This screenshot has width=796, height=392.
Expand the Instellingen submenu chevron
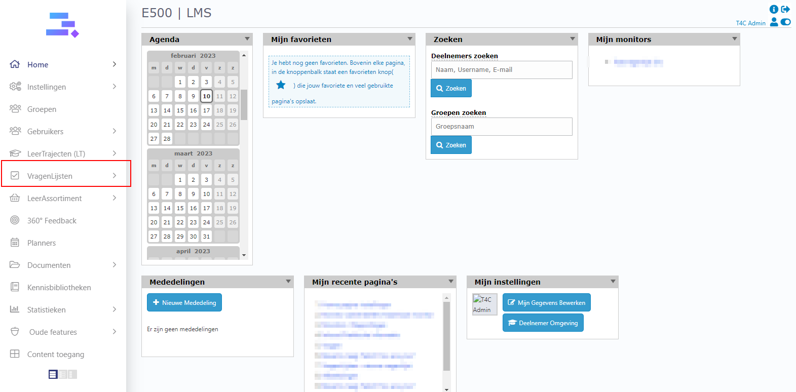click(x=115, y=87)
